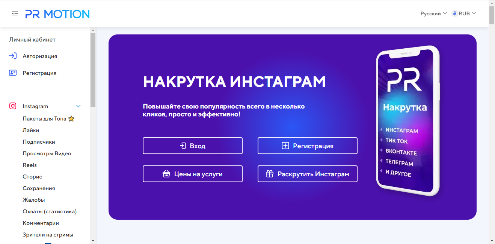Open Просмотры Видео service
This screenshot has height=244, width=495.
click(47, 153)
